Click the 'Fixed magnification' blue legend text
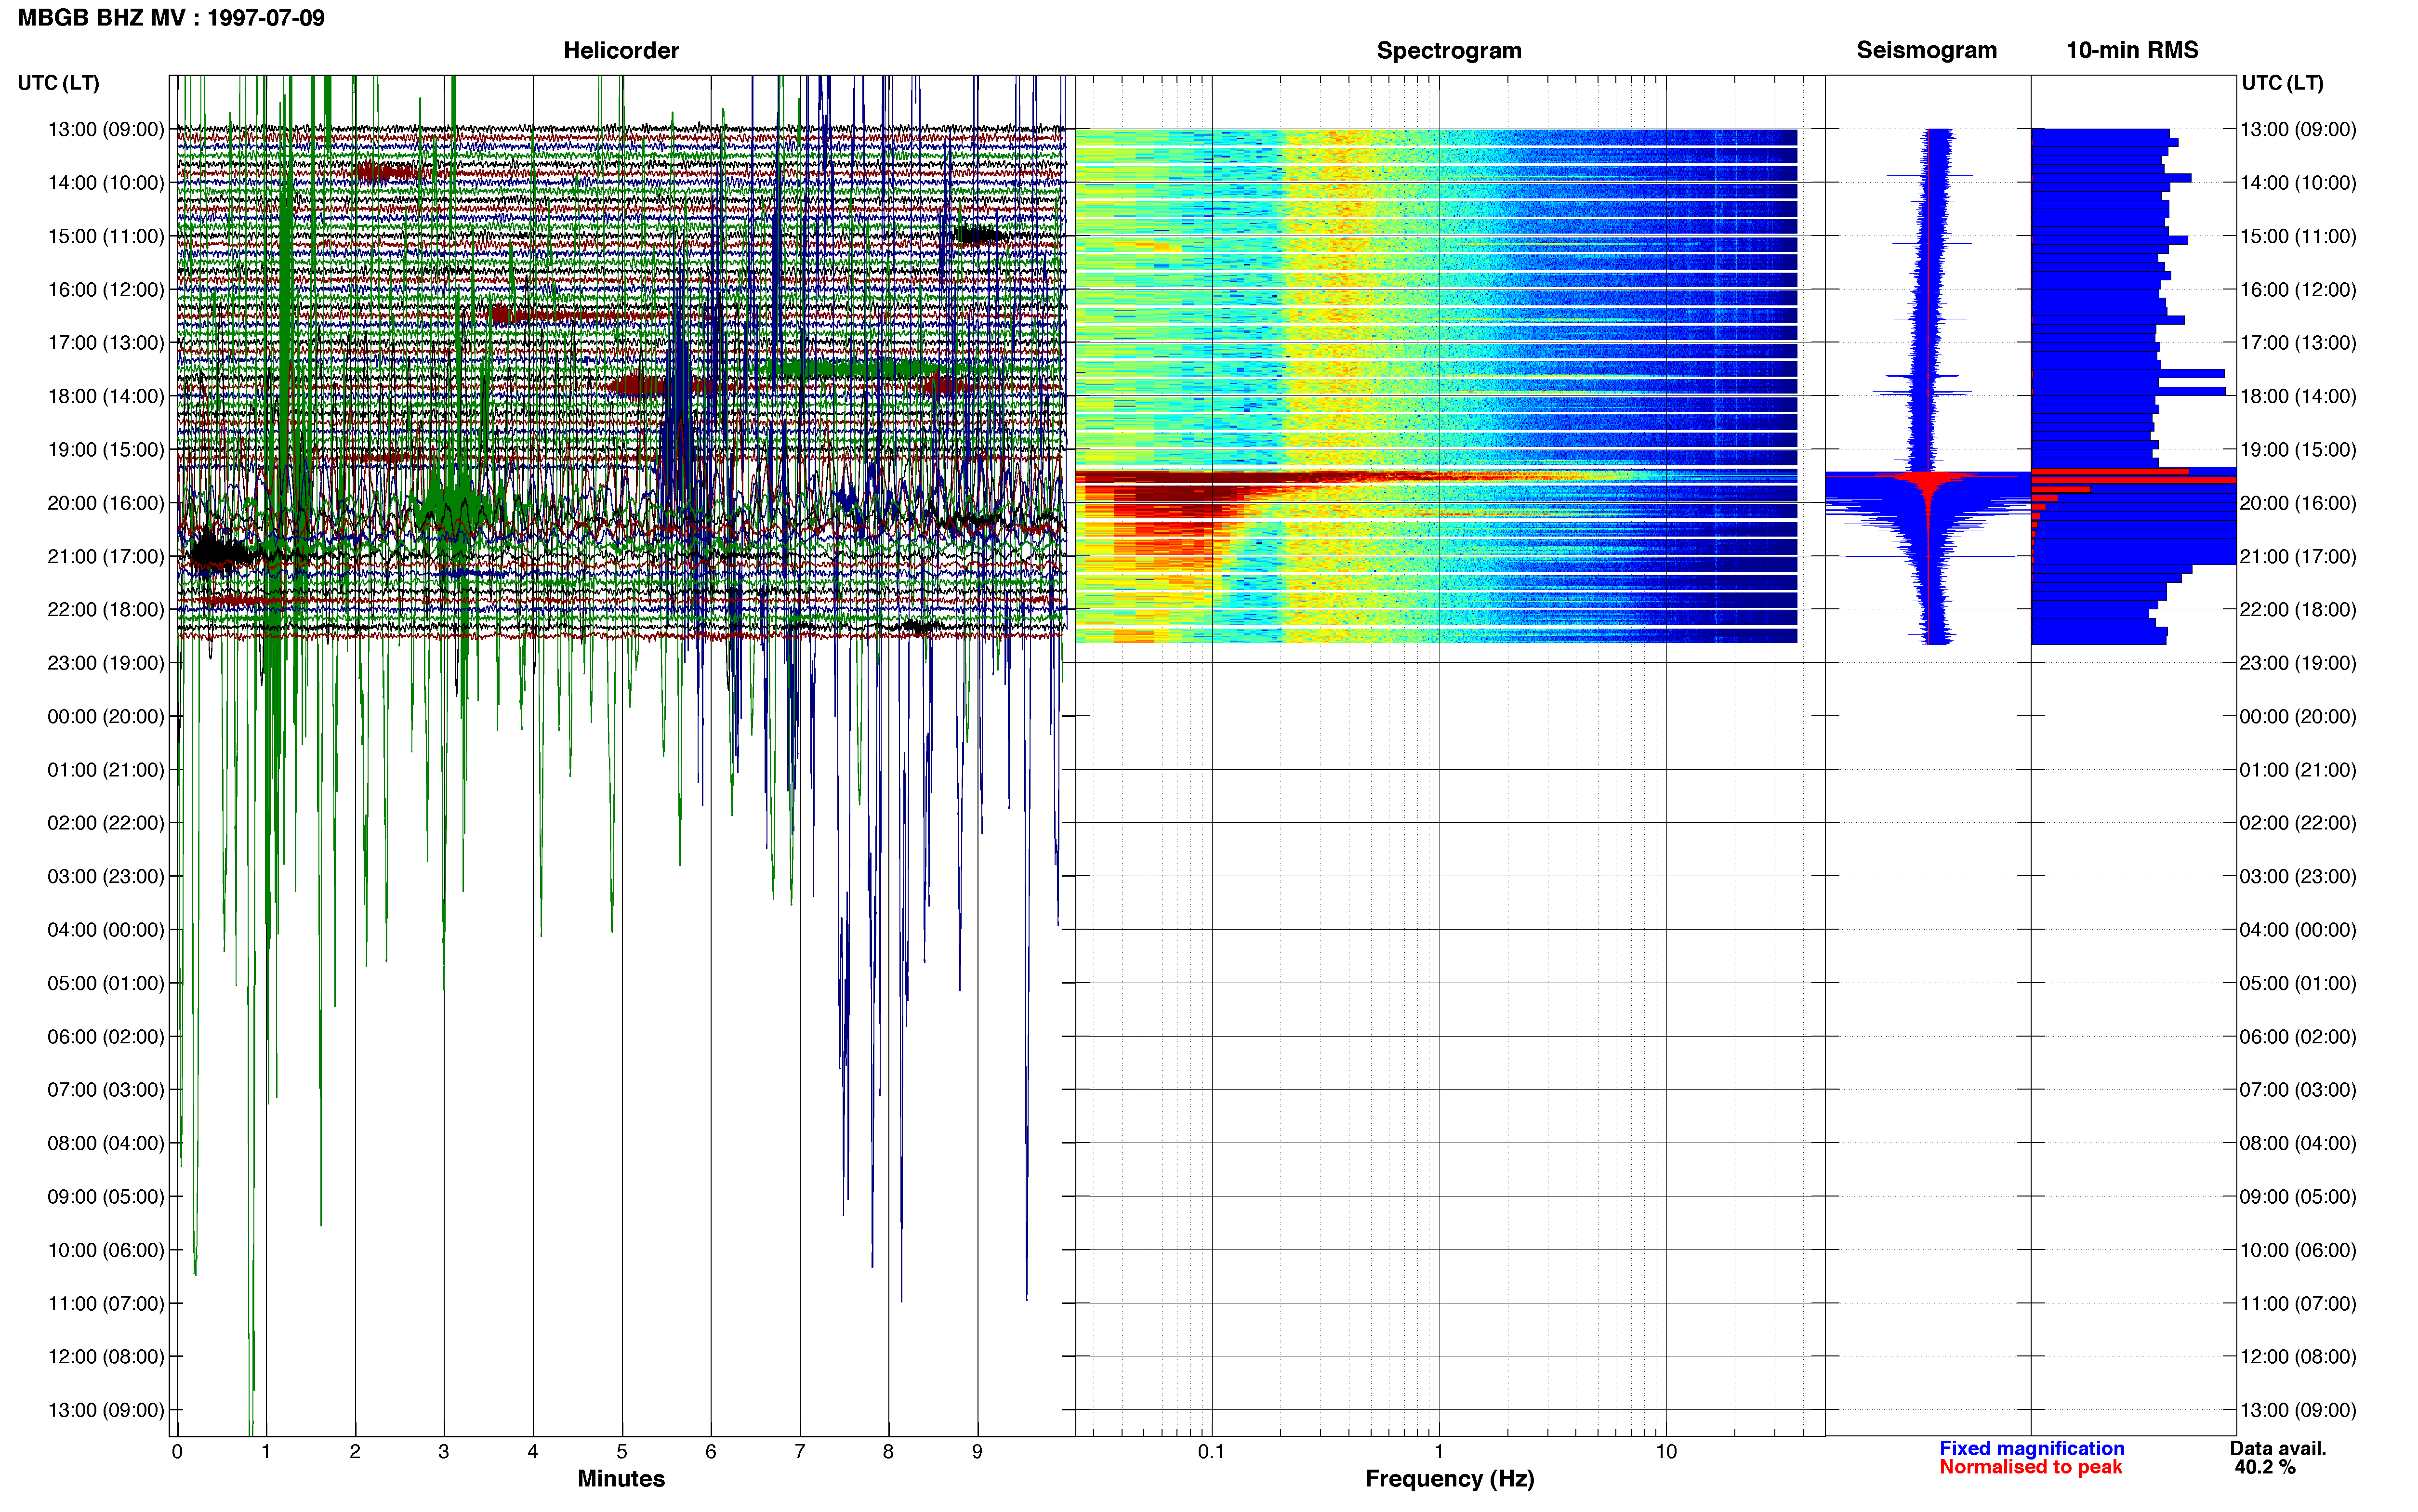The width and height of the screenshot is (2418, 1512). (x=2032, y=1448)
